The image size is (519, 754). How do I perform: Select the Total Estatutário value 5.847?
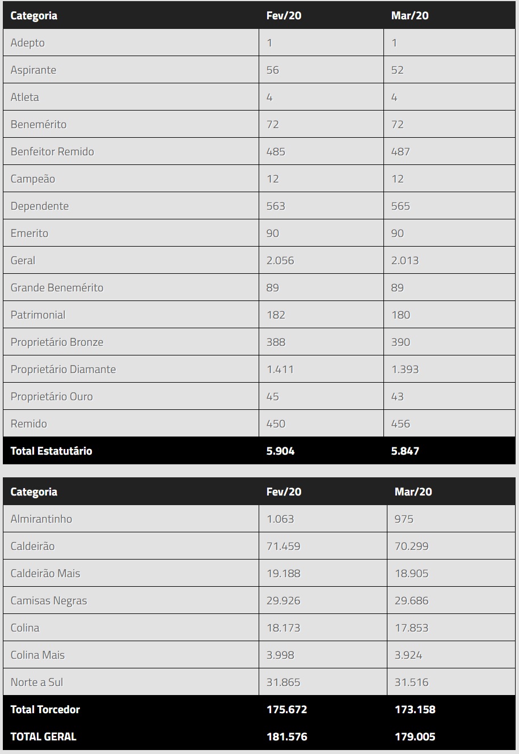click(x=405, y=451)
